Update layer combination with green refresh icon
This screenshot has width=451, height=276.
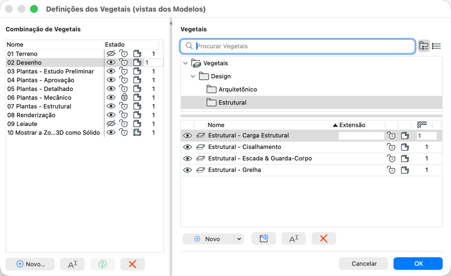coord(102,264)
